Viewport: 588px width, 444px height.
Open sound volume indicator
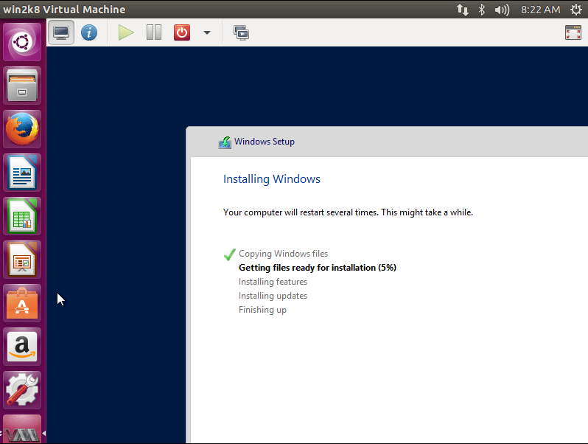pos(502,10)
